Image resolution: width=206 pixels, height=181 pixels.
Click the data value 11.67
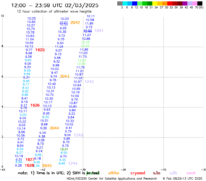87,35
